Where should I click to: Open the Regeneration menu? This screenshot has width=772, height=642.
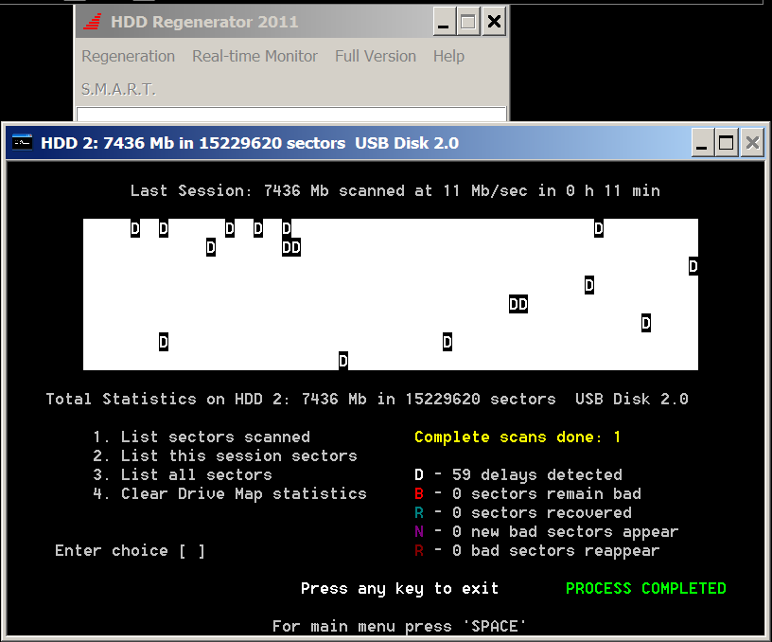click(x=128, y=56)
